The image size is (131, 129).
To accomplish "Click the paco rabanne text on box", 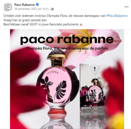I will [93, 108].
